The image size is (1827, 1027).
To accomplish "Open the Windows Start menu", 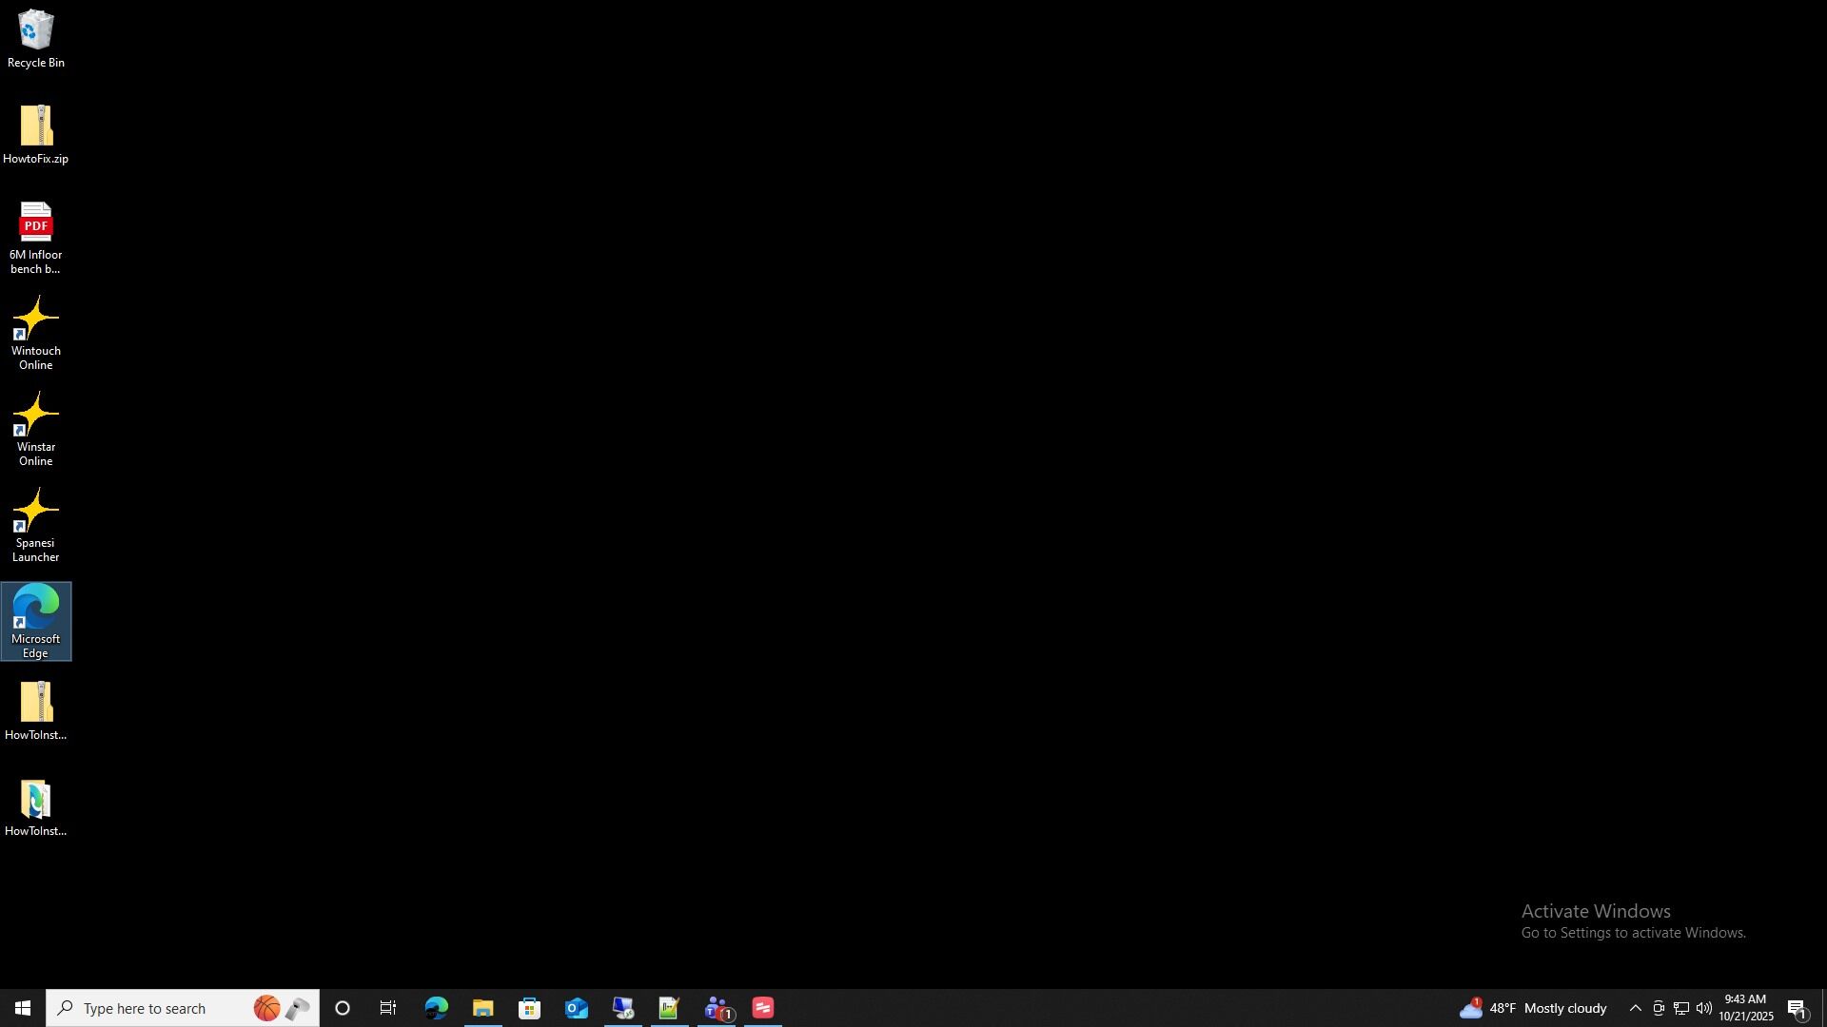I will 23,1008.
